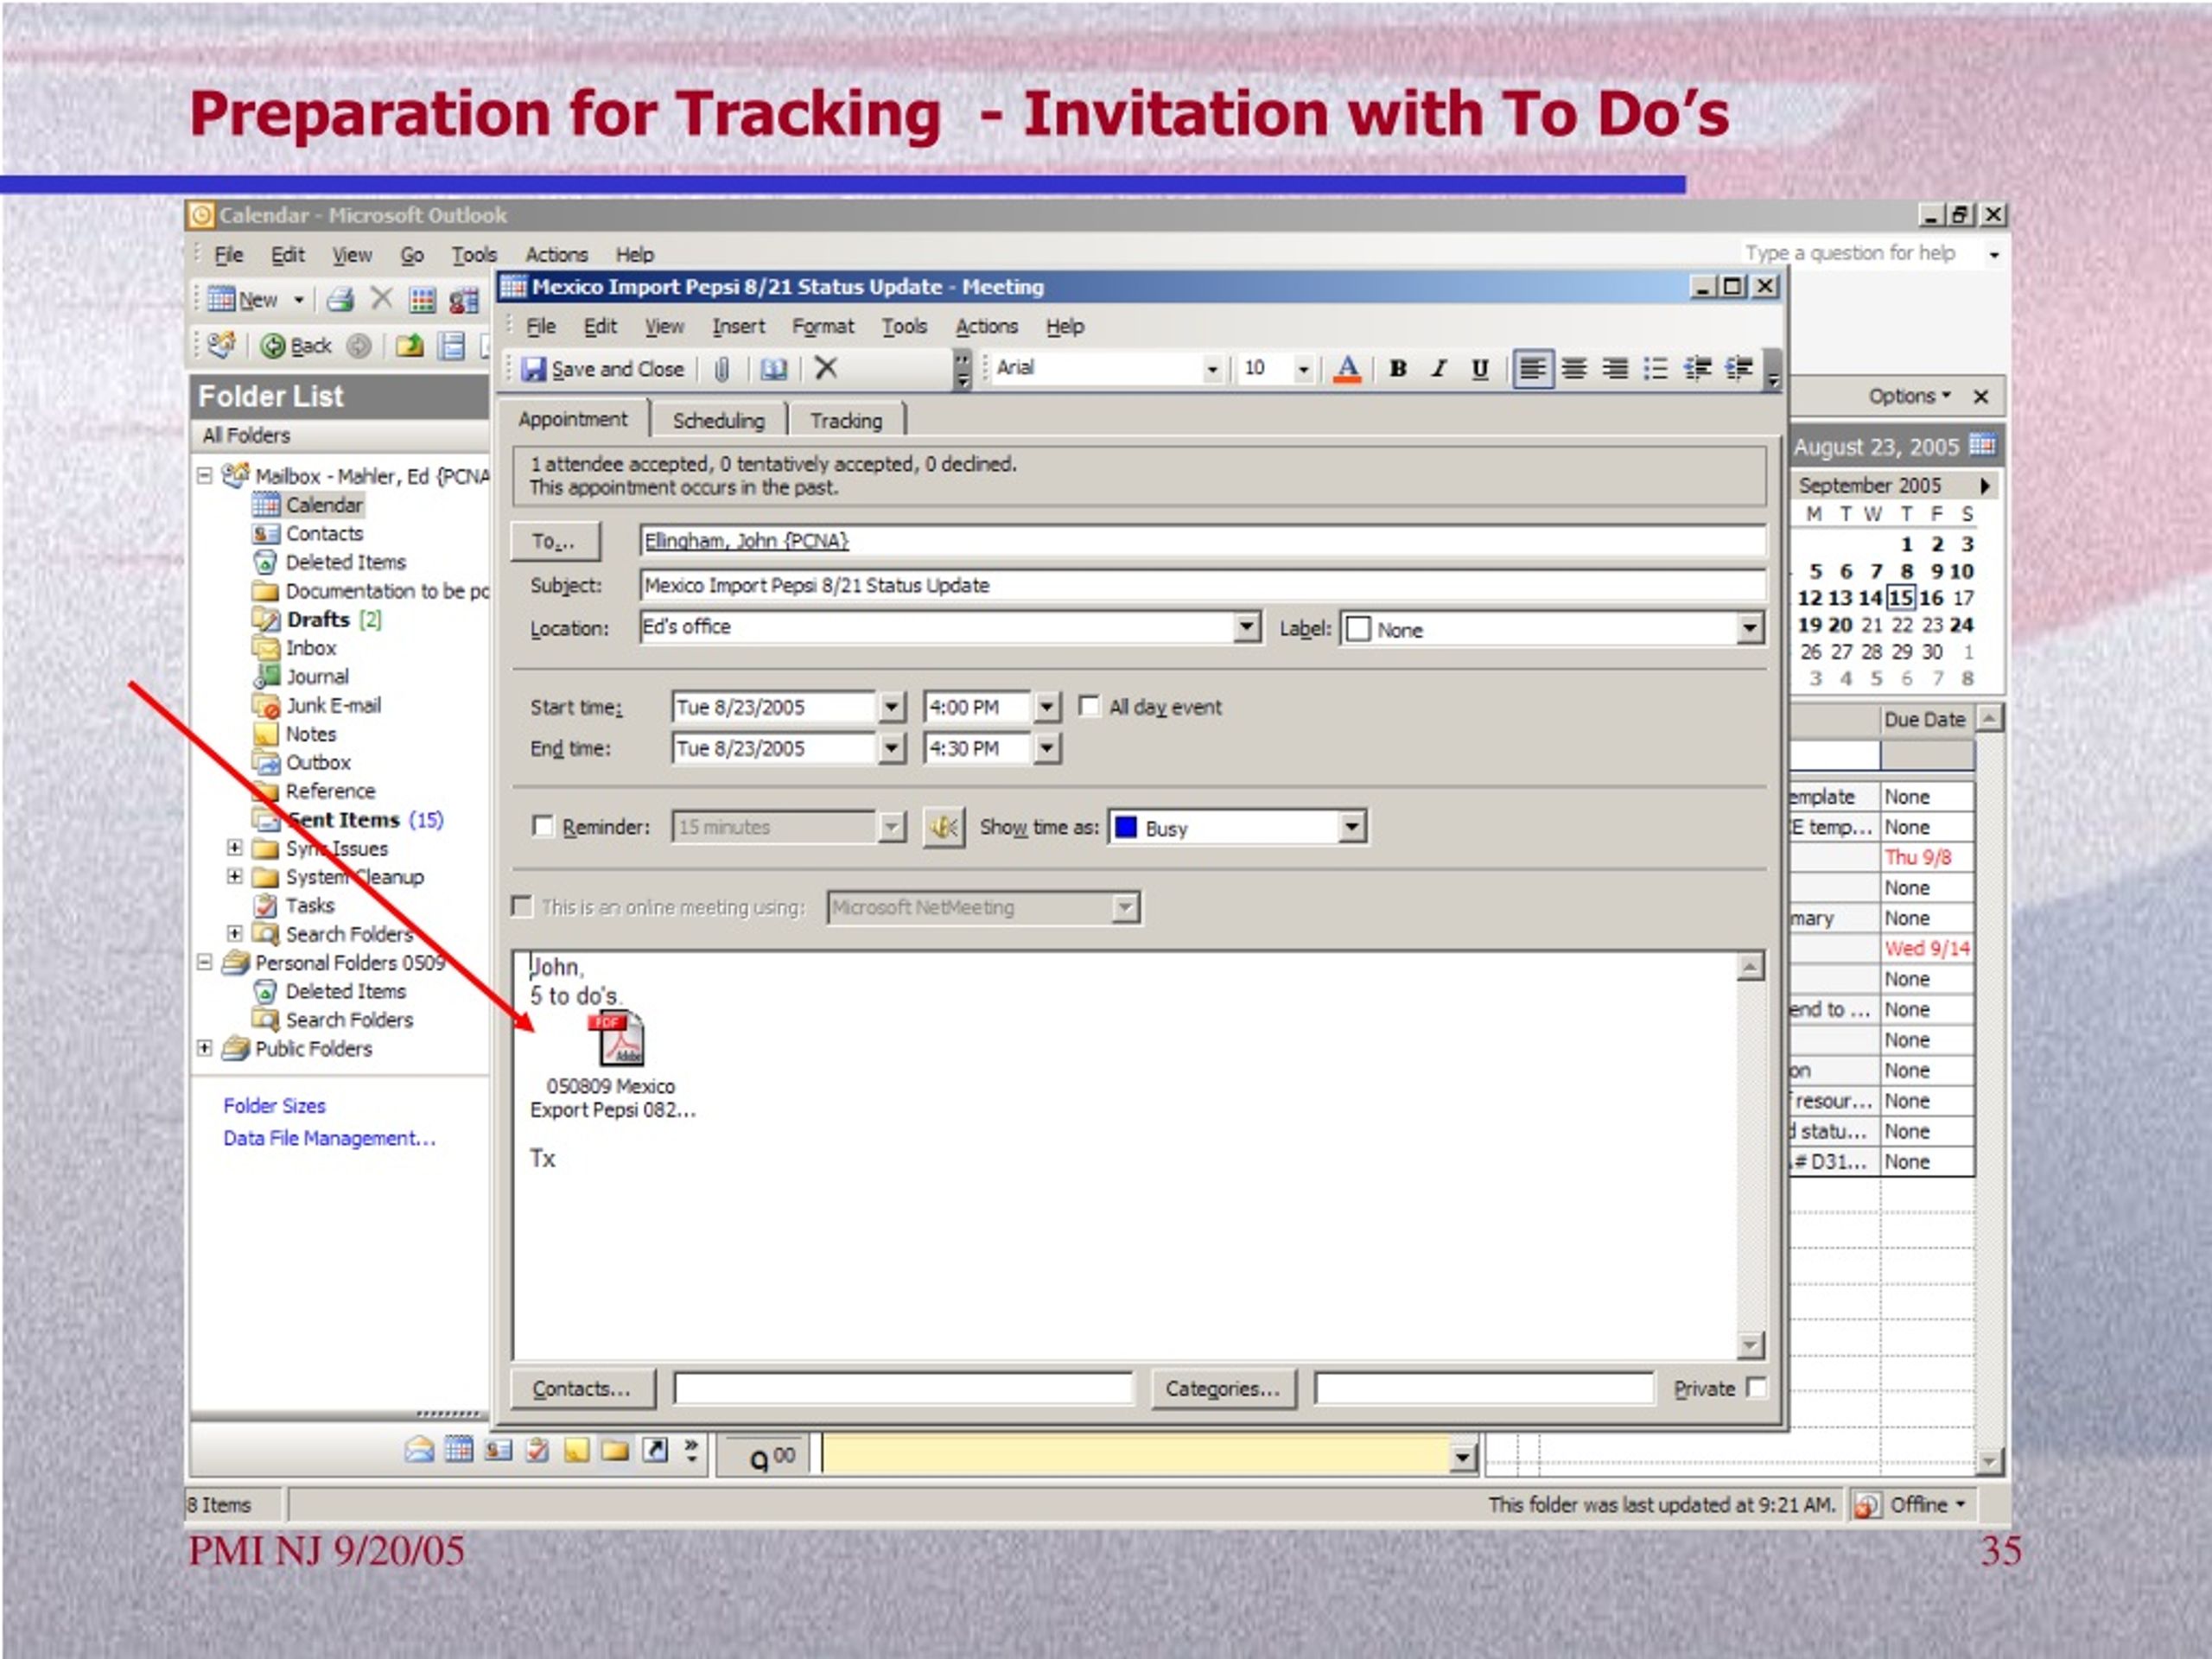Select the Appointment tab
This screenshot has height=1659, width=2212.
pyautogui.click(x=573, y=419)
